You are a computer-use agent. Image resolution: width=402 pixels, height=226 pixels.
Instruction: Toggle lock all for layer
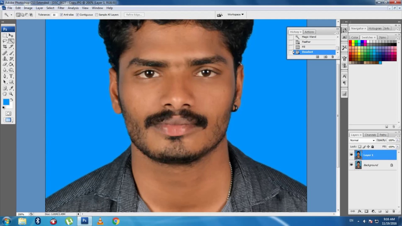pos(372,147)
